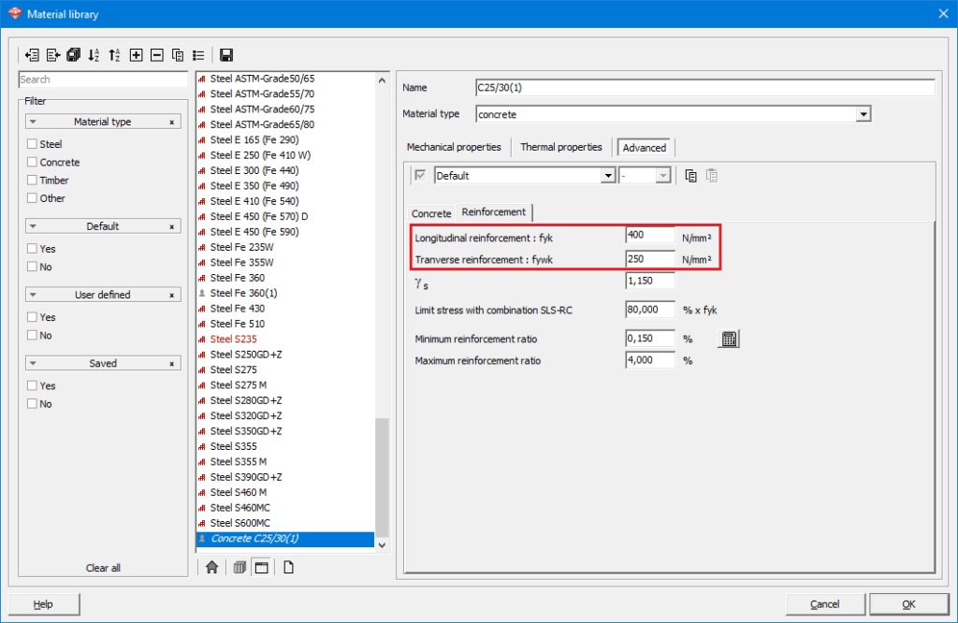
Task: Duplicate the material with the toolbar copy icon
Action: point(178,55)
